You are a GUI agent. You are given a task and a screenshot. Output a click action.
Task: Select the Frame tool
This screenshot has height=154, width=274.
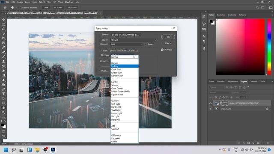click(3, 43)
